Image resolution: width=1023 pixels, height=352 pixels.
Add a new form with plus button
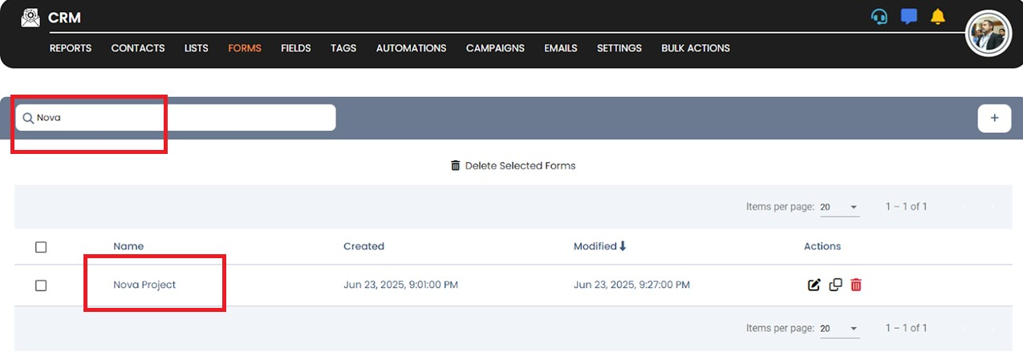tap(994, 118)
